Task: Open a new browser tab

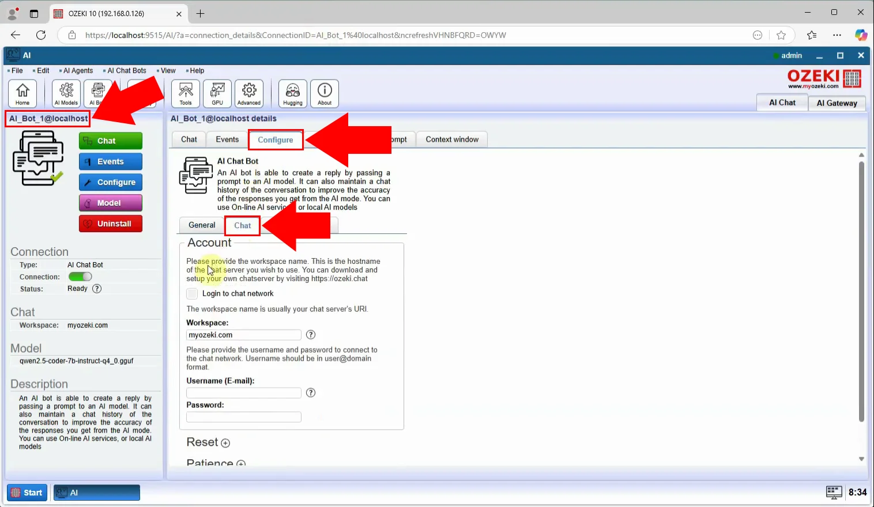Action: tap(200, 13)
